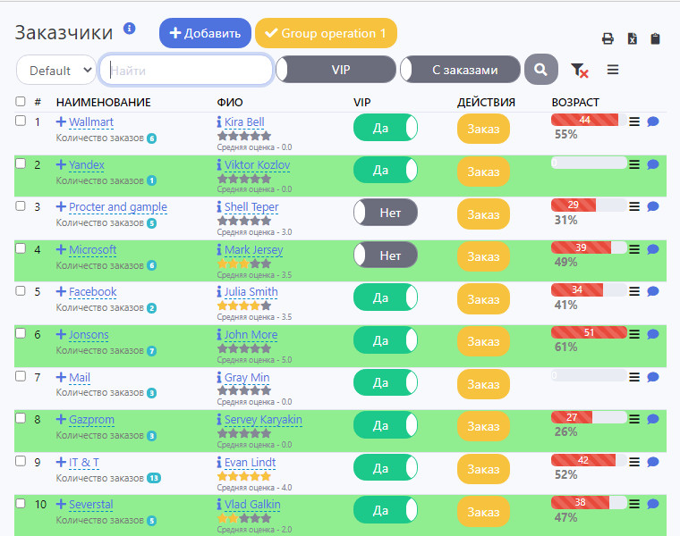Click the age progress bar showing 51
This screenshot has height=536, width=680.
click(x=589, y=332)
